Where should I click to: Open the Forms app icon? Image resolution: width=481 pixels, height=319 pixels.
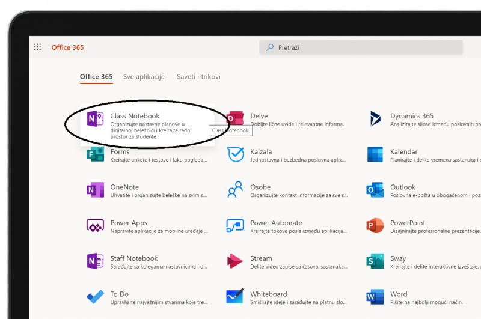coord(95,154)
